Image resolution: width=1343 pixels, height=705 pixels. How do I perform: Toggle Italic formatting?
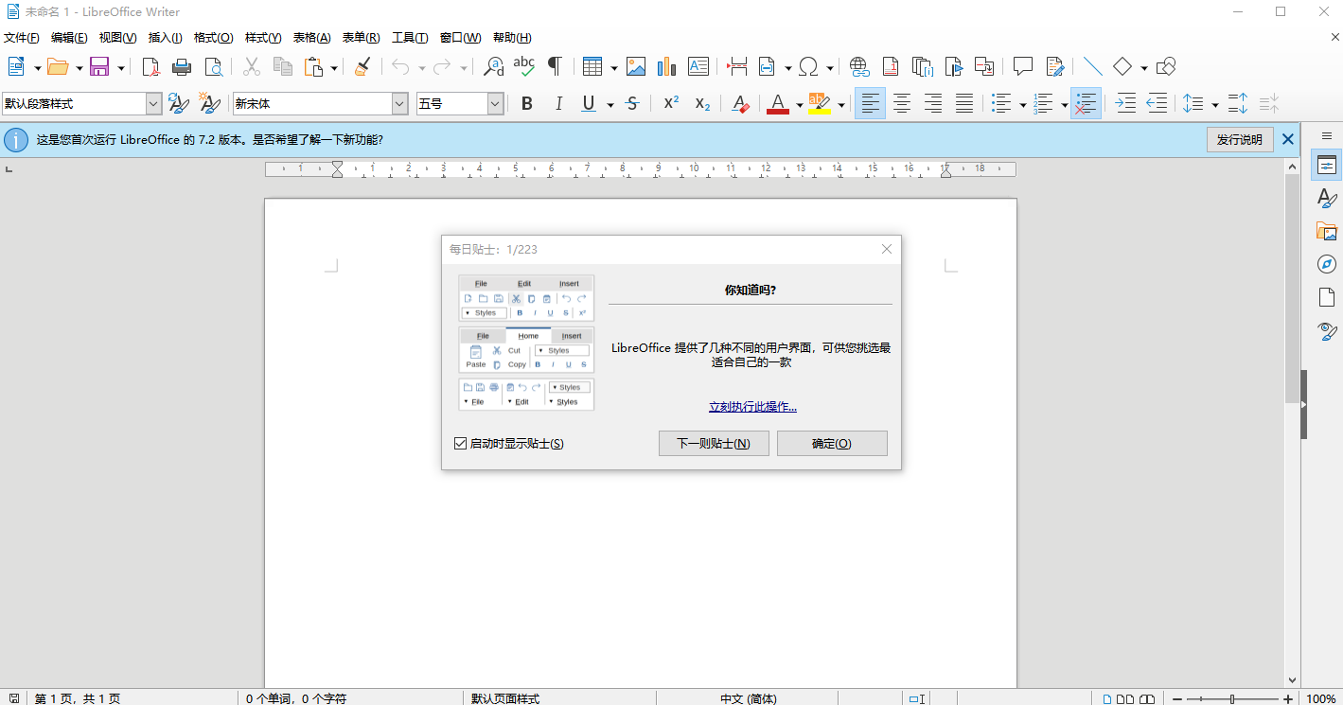point(558,104)
